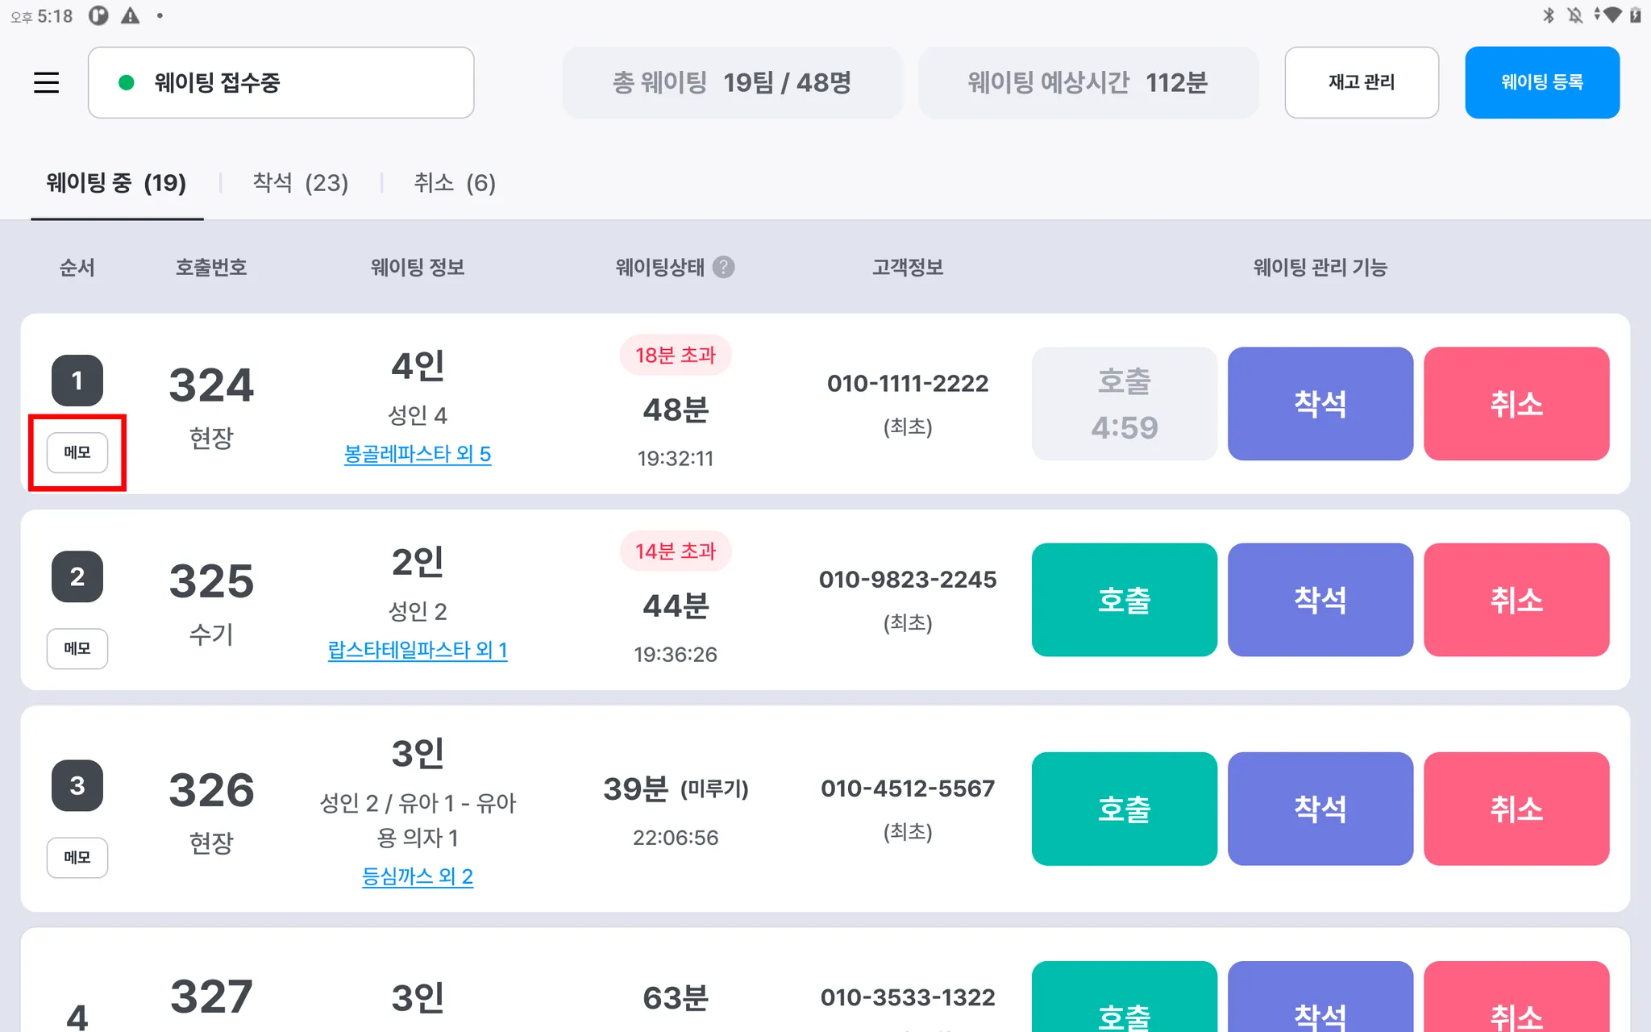Image resolution: width=1651 pixels, height=1032 pixels.
Task: Click the 웨이팅 등록 button
Action: (x=1541, y=82)
